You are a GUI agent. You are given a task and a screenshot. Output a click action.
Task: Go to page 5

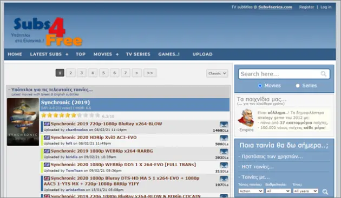103,73
